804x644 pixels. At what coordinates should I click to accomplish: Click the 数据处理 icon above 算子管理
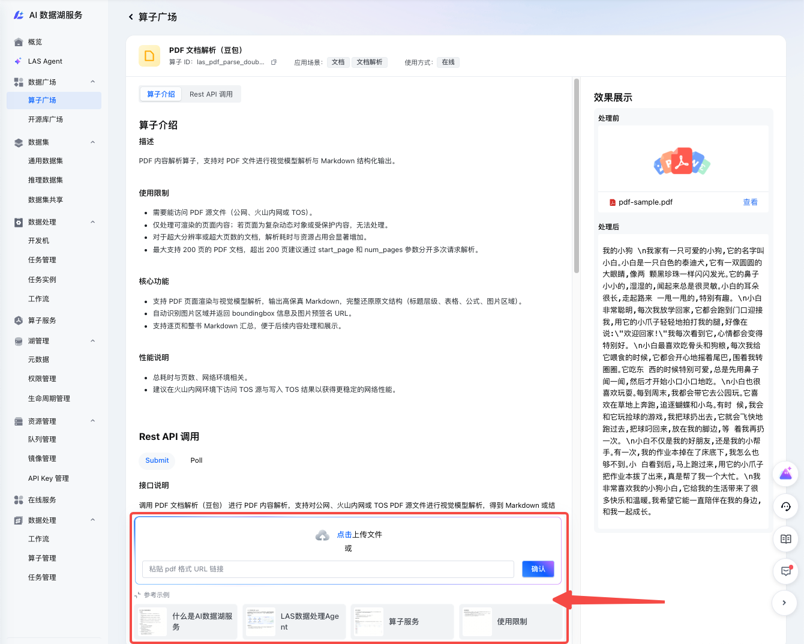click(19, 520)
